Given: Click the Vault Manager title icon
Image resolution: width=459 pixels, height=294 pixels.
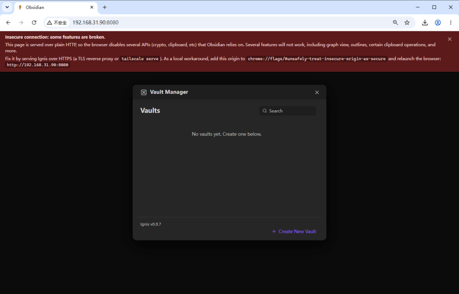Looking at the screenshot, I should coord(144,92).
